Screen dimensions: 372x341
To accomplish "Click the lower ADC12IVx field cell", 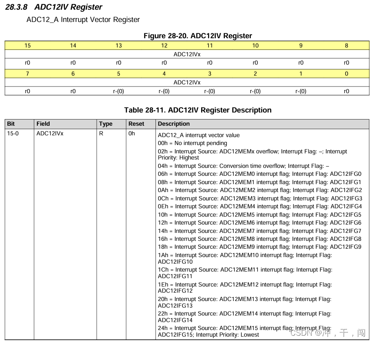I will coord(187,82).
